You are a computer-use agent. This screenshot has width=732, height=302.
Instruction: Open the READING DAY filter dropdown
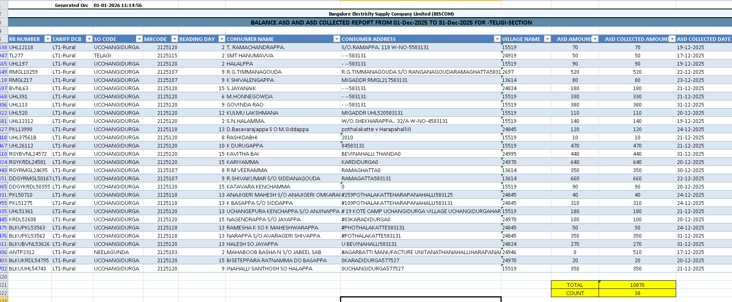[x=222, y=39]
